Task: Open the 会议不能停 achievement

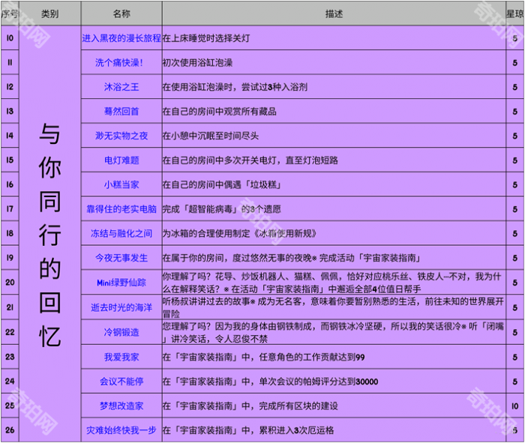Action: click(121, 382)
